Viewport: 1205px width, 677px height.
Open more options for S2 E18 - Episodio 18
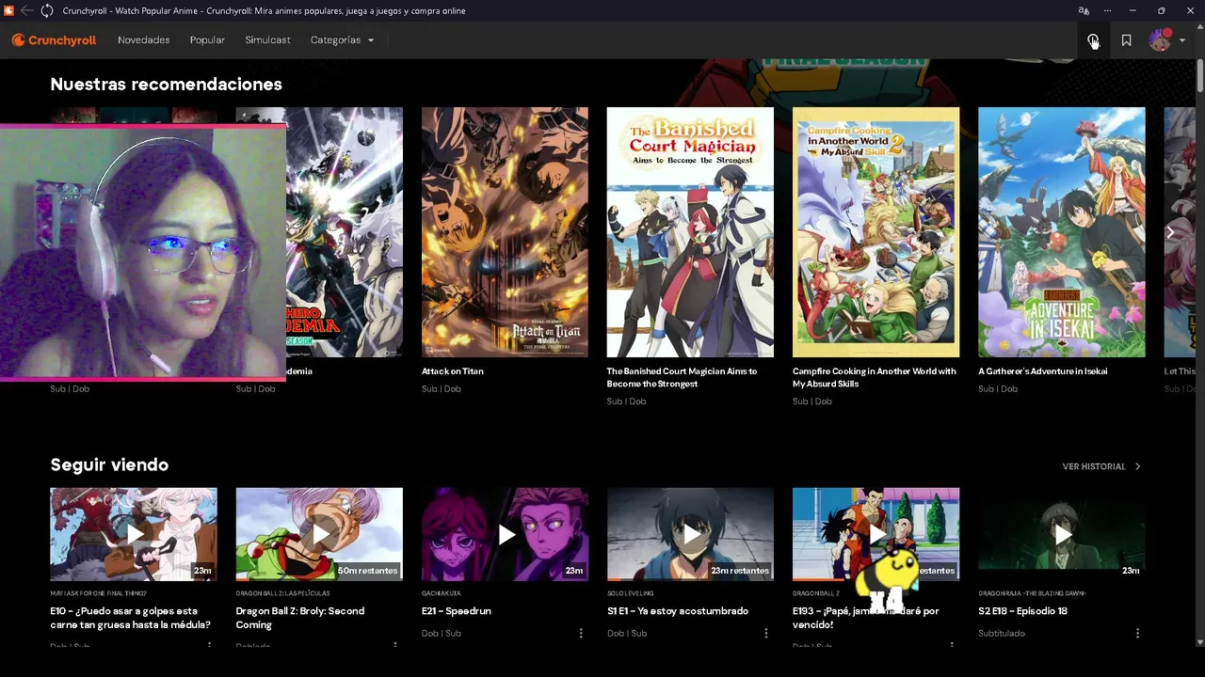click(x=1137, y=634)
